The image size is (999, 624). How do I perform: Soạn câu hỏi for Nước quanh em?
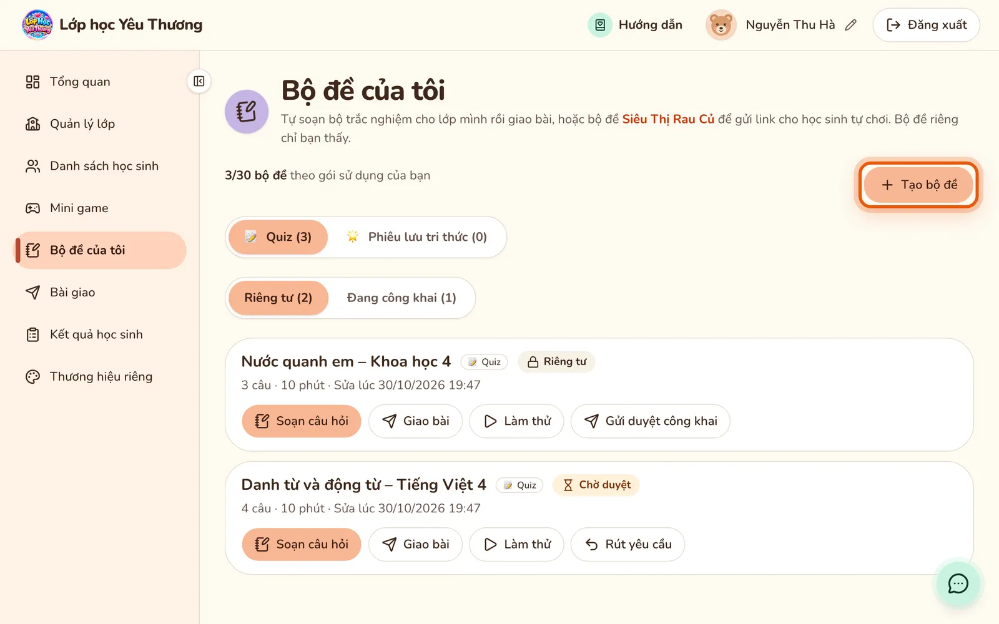click(x=302, y=421)
